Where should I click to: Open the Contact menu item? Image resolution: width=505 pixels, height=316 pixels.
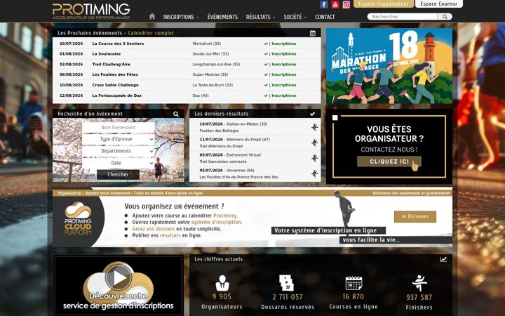pos(325,17)
